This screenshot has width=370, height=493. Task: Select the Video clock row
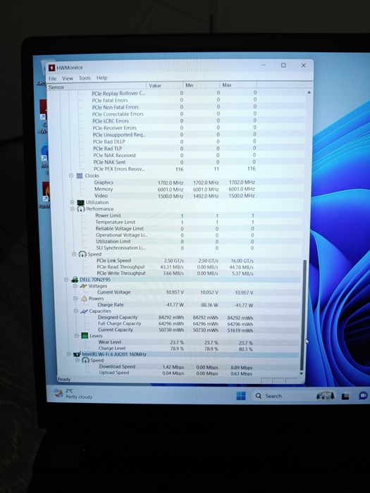(x=175, y=196)
